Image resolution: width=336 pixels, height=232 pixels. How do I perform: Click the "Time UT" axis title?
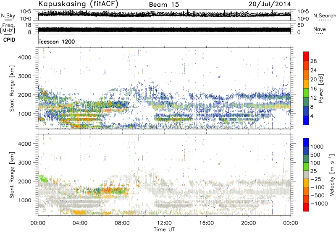click(164, 229)
